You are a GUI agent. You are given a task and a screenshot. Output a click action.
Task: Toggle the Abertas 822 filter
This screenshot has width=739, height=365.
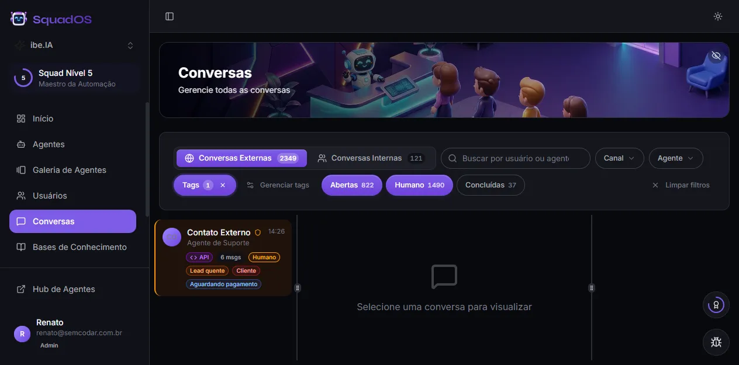pyautogui.click(x=352, y=185)
